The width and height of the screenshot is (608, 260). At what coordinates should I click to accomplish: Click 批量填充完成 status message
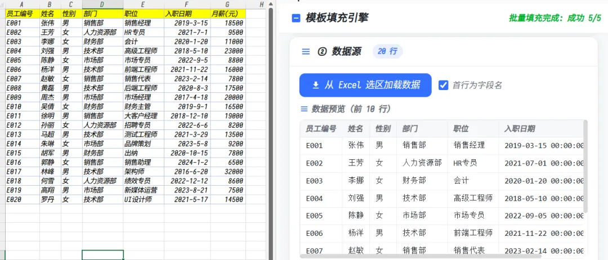click(555, 18)
